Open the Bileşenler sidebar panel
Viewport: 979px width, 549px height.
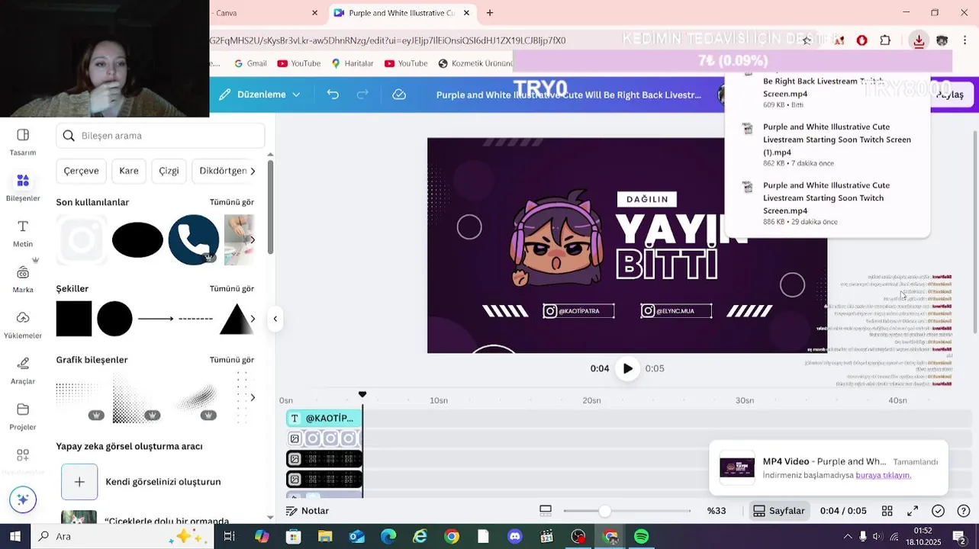coord(23,188)
